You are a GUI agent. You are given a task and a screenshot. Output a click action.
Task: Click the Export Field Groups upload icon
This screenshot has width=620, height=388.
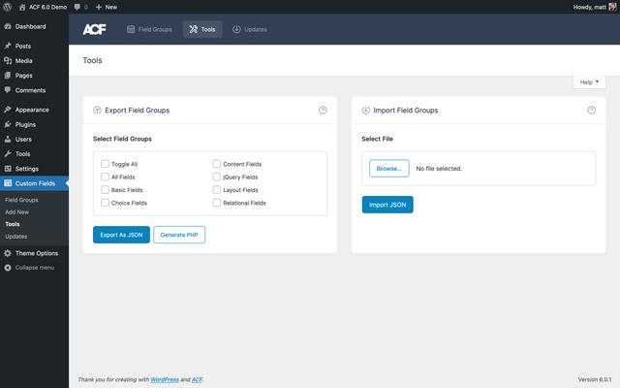97,110
